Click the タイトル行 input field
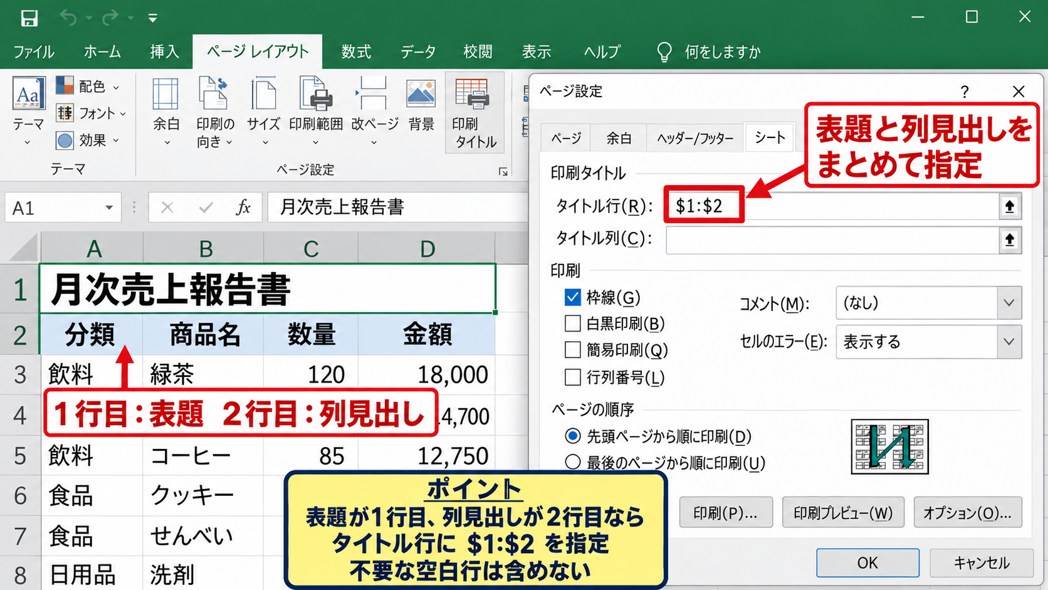Viewport: 1048px width, 590px height. pyautogui.click(x=832, y=206)
